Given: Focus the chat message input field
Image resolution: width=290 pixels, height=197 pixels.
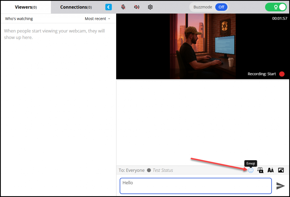Looking at the screenshot, I should (x=196, y=186).
